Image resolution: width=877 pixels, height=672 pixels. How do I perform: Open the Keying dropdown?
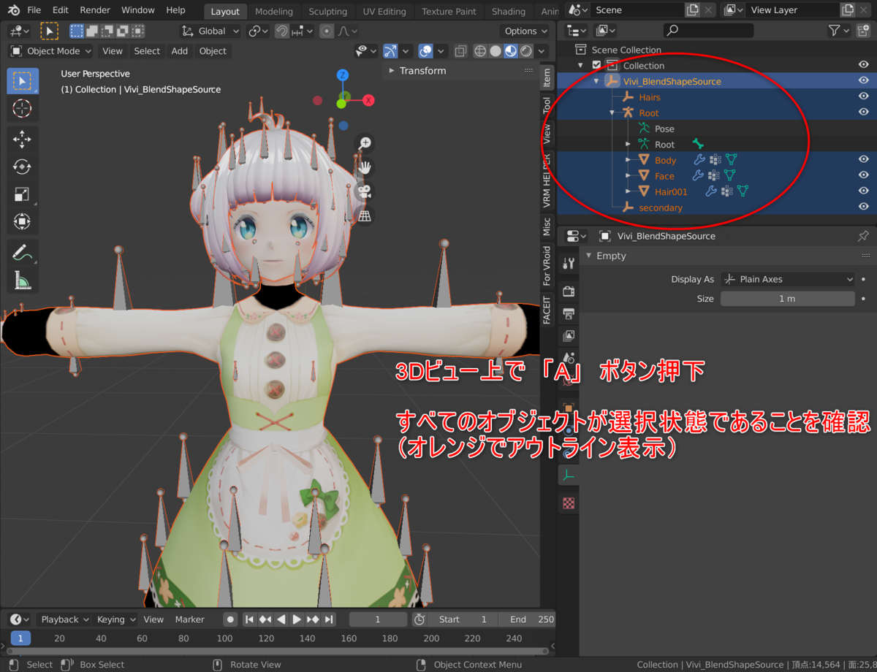pos(115,619)
